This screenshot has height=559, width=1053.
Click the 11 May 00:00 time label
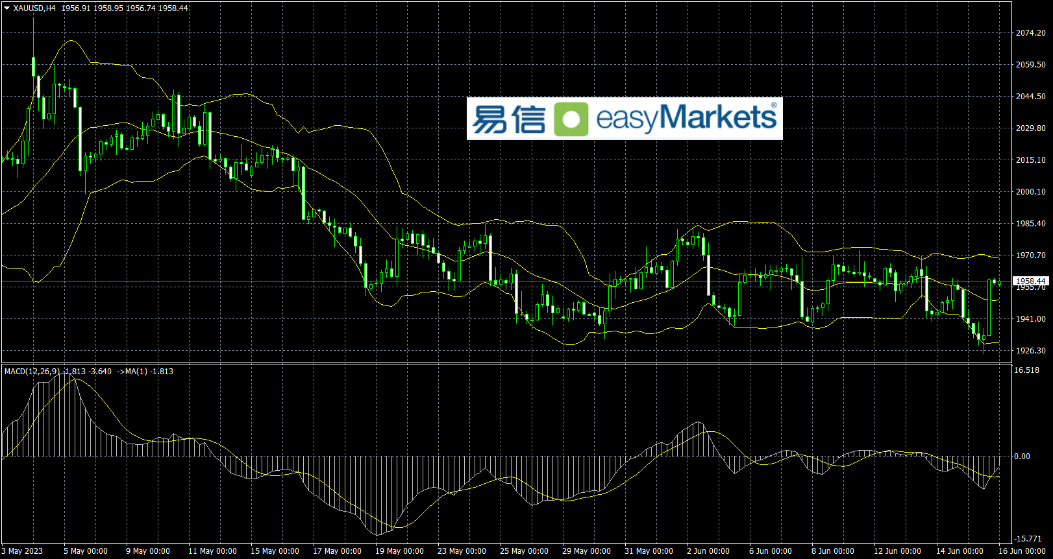(212, 551)
